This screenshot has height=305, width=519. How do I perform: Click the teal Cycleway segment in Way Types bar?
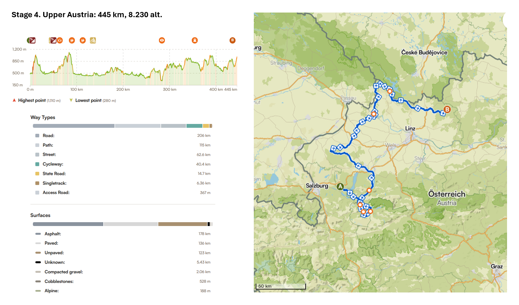click(194, 126)
